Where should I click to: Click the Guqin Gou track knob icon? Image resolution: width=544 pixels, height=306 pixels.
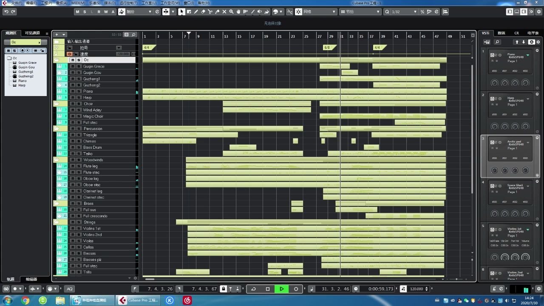pyautogui.click(x=59, y=73)
